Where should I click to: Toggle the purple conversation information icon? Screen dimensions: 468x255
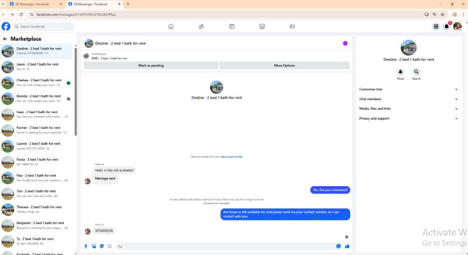[345, 43]
